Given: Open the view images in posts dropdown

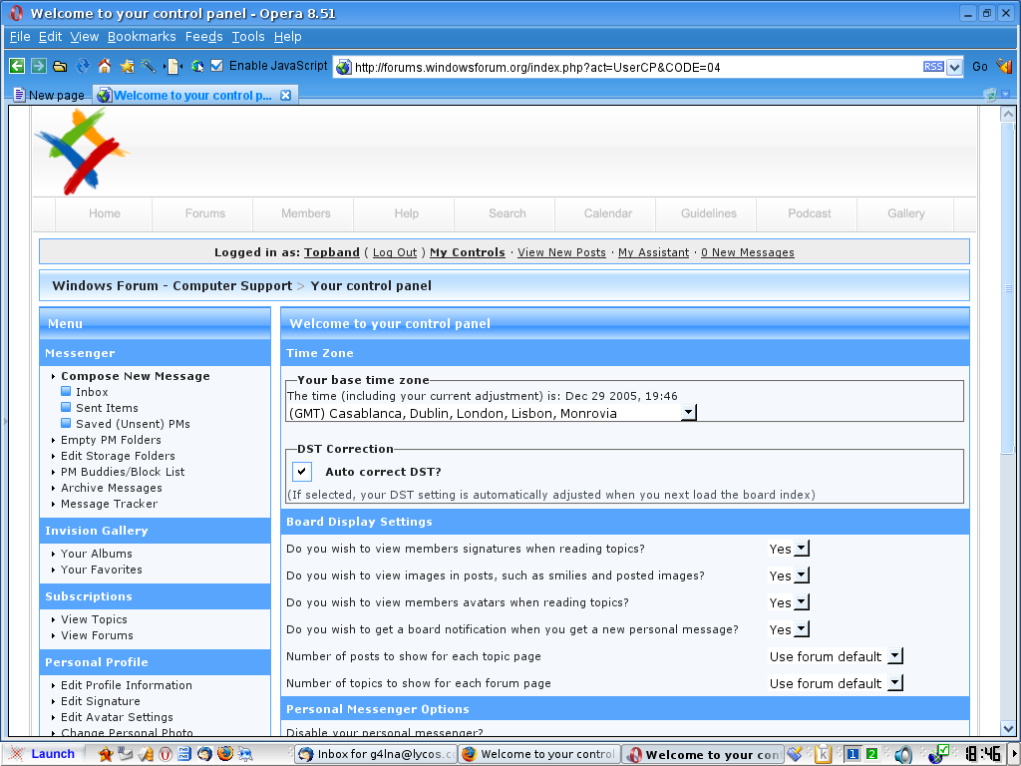Looking at the screenshot, I should tap(789, 575).
